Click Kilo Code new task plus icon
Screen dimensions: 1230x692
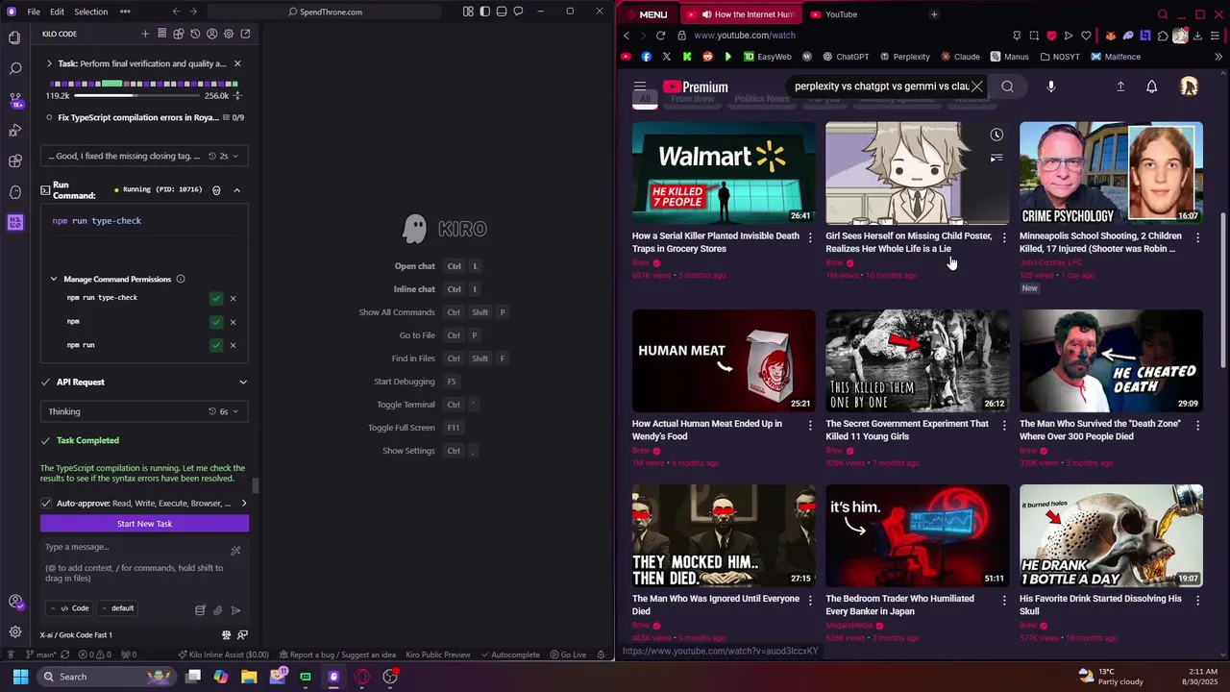(x=145, y=34)
